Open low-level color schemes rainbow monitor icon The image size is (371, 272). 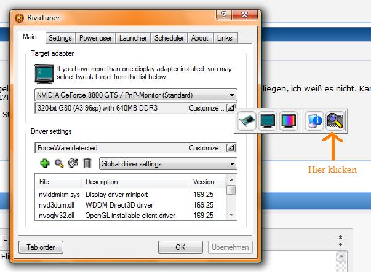pyautogui.click(x=288, y=121)
